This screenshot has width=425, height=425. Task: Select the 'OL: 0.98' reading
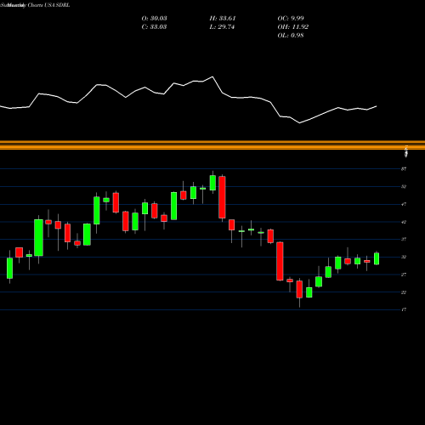tap(291, 36)
